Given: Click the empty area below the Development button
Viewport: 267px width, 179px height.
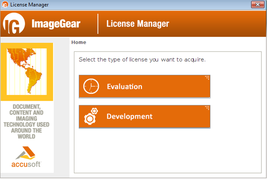Looking at the screenshot, I should click(167, 150).
